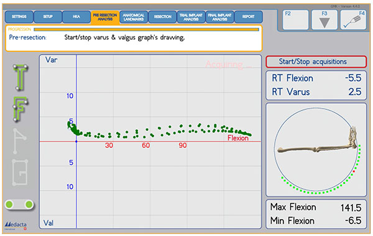Click the Start/Stop acquisitions button

pos(316,61)
